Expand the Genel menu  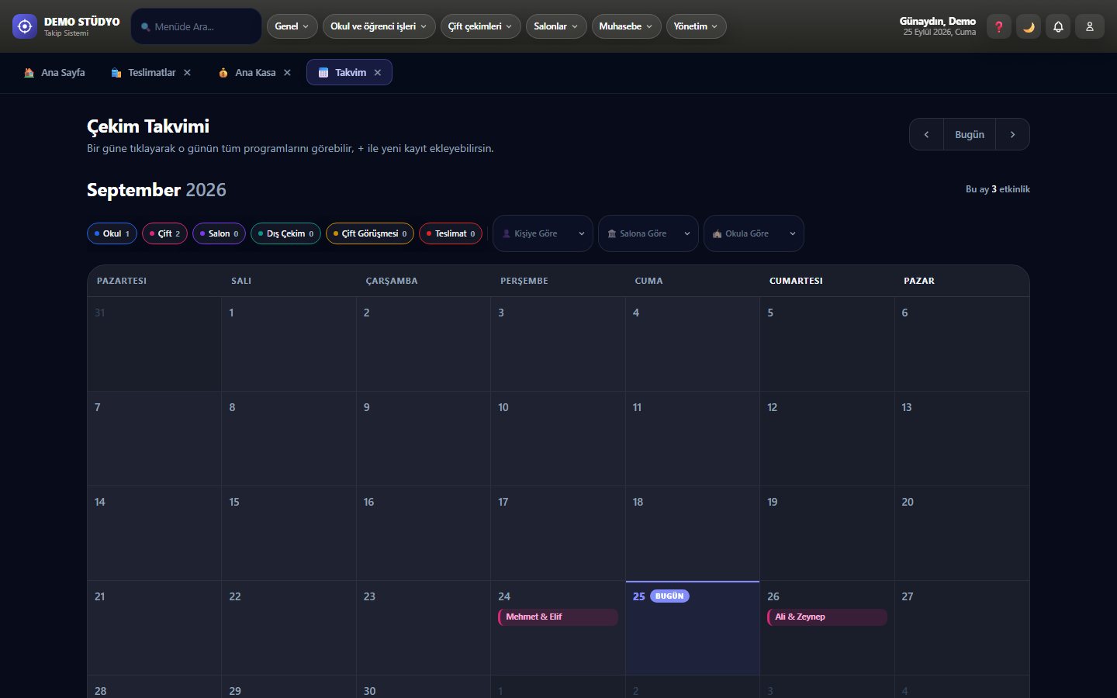[292, 26]
